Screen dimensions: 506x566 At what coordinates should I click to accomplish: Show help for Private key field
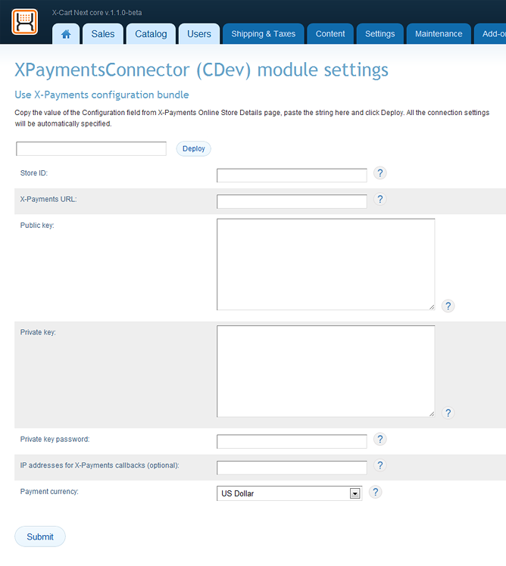[x=448, y=412]
